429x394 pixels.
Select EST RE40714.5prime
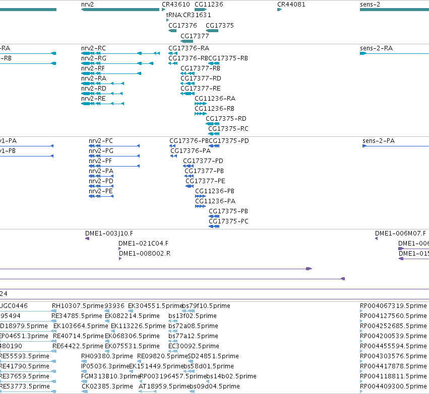(x=78, y=337)
